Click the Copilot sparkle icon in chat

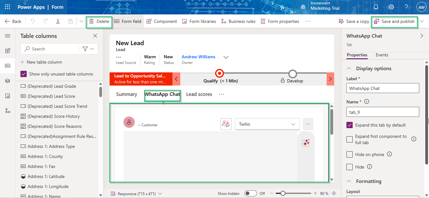pyautogui.click(x=306, y=143)
